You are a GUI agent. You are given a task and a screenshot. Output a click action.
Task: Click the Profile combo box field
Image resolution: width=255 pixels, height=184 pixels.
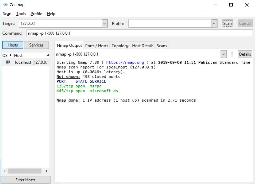click(x=170, y=24)
